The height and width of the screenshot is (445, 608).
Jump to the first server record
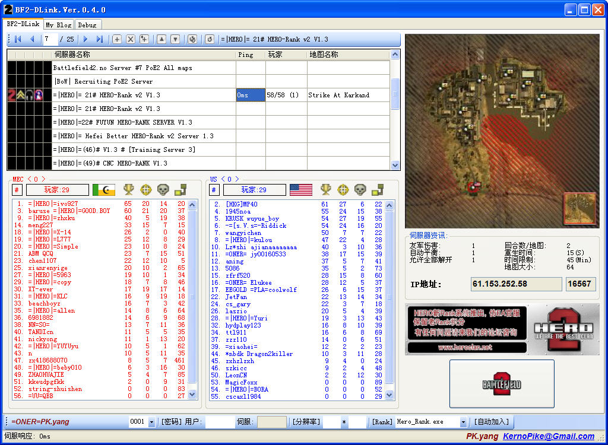pyautogui.click(x=18, y=39)
